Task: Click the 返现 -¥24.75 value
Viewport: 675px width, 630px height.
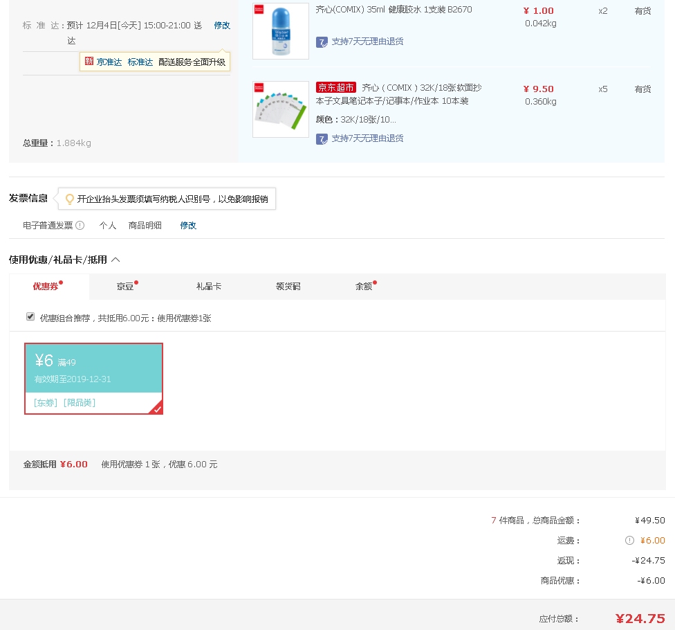Action: point(648,561)
